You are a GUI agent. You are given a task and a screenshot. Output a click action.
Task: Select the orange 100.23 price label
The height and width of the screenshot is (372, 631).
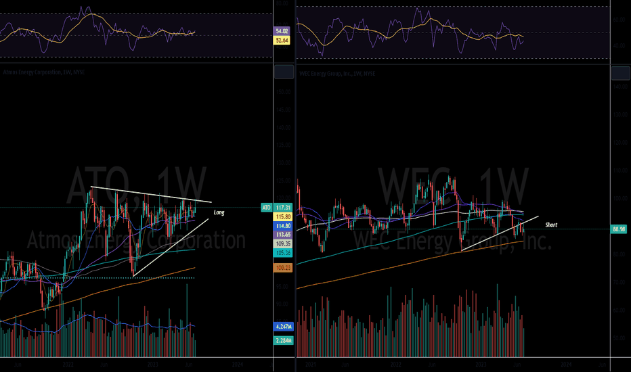click(283, 268)
